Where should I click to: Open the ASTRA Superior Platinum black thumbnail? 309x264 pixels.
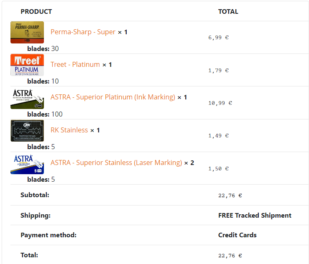click(x=27, y=98)
